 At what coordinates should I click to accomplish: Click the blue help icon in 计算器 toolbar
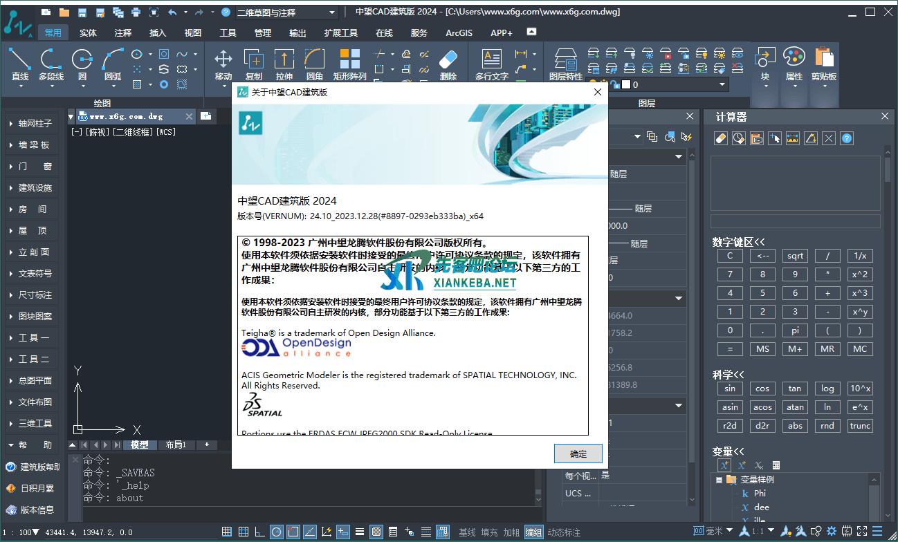846,138
